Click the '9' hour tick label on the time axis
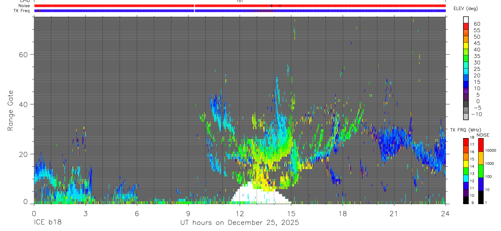501x231 pixels. pyautogui.click(x=188, y=213)
